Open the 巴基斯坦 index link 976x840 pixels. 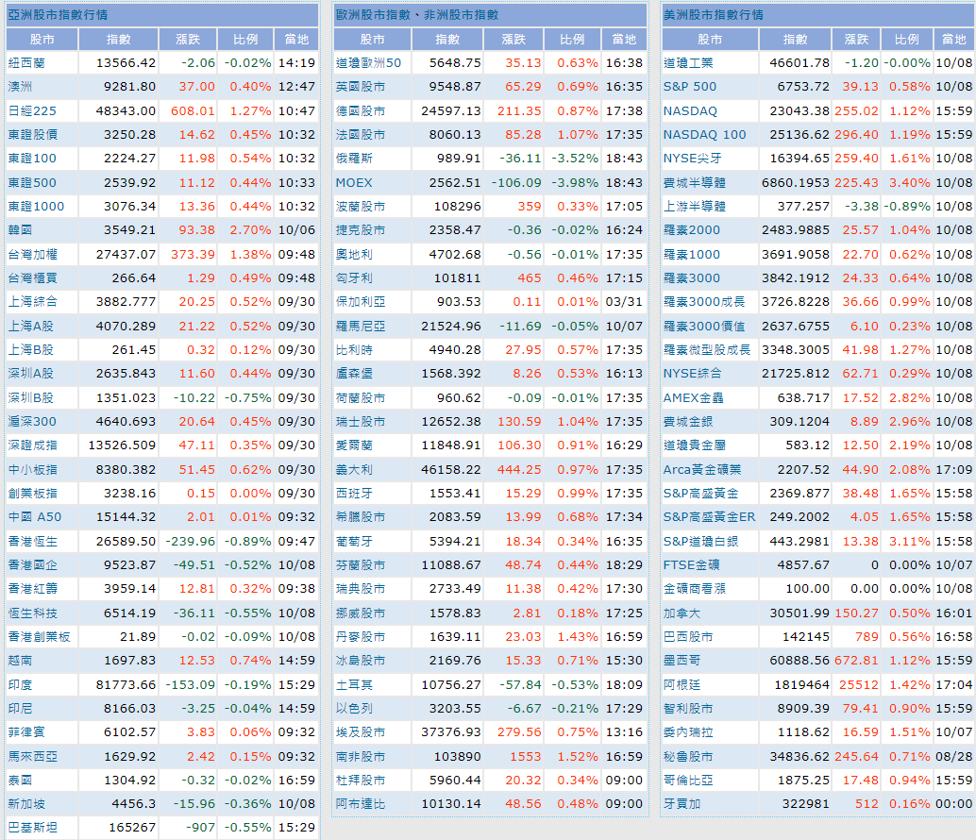(x=32, y=828)
